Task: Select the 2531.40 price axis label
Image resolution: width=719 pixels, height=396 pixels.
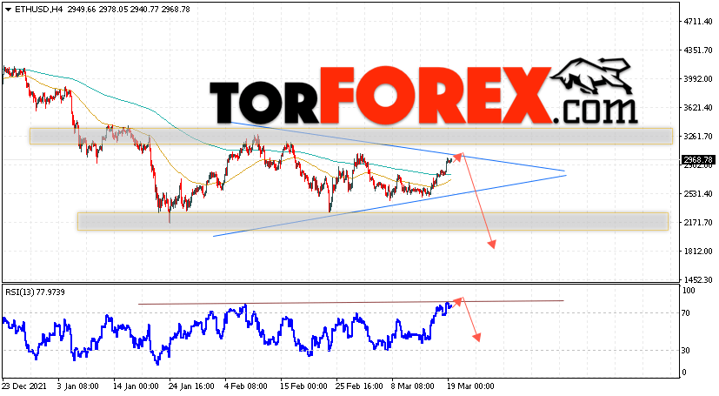Action: (697, 193)
